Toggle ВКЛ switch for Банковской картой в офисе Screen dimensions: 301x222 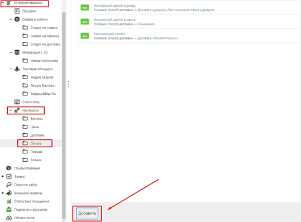pyautogui.click(x=85, y=22)
